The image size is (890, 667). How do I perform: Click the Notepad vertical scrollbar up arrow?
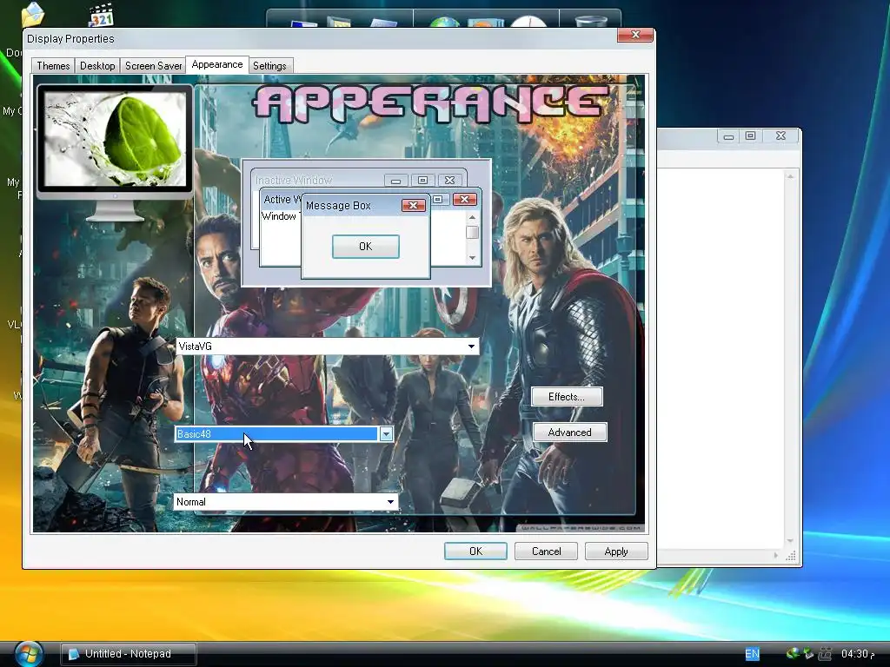point(790,176)
